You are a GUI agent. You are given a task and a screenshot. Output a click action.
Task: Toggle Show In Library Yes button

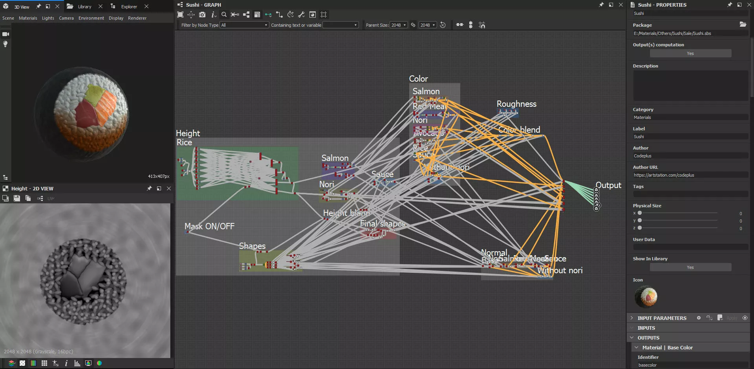click(690, 267)
